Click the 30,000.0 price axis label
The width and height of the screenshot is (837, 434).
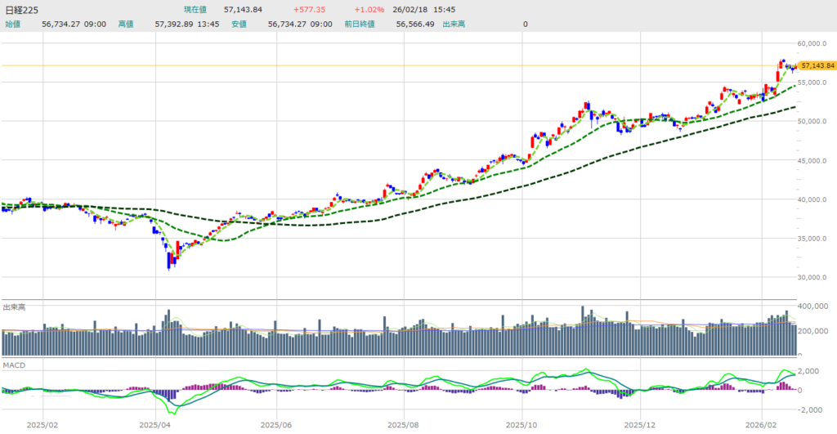815,277
